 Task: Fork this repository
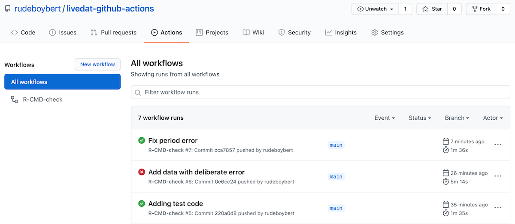481,9
